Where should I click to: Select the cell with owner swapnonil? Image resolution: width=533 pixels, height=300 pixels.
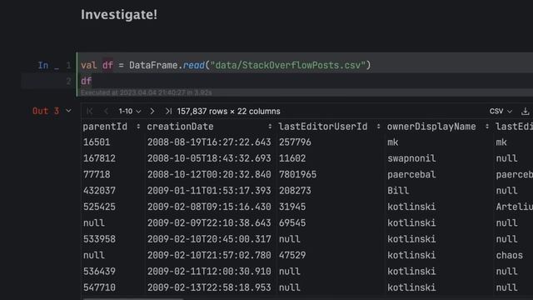411,158
